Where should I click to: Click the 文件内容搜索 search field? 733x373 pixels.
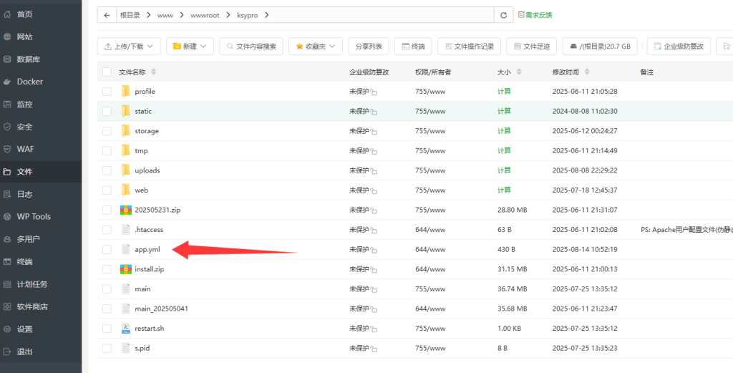251,47
